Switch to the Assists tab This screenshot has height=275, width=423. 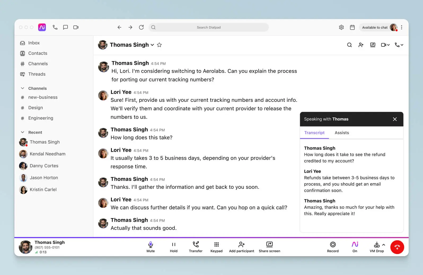click(342, 133)
